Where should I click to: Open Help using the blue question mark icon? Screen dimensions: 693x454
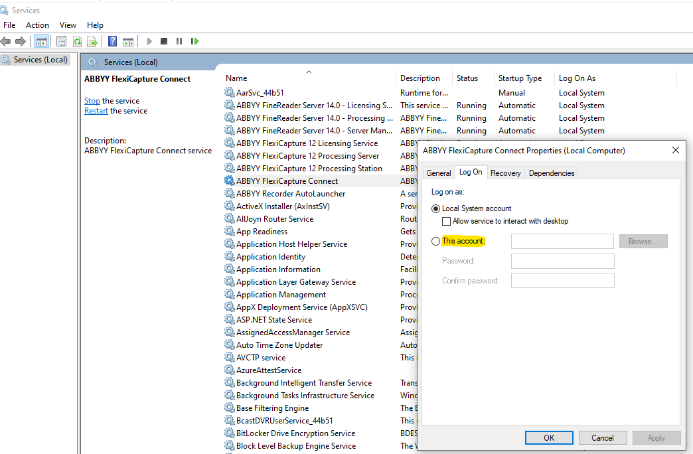[113, 42]
